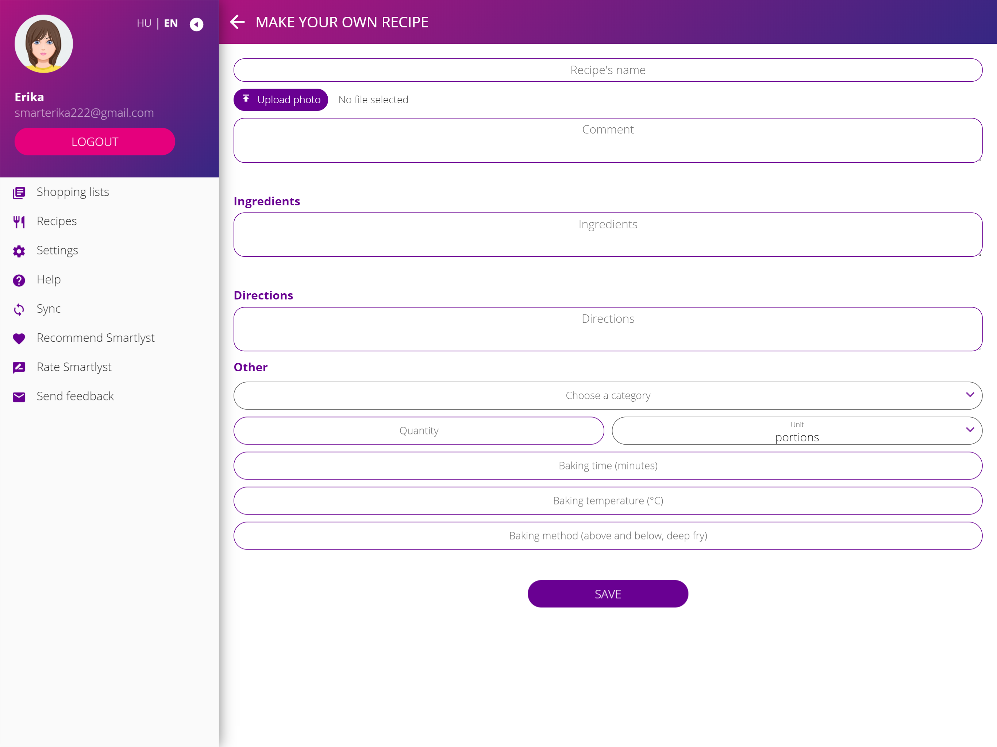Image resolution: width=997 pixels, height=747 pixels.
Task: Switch language to HU
Action: 144,23
